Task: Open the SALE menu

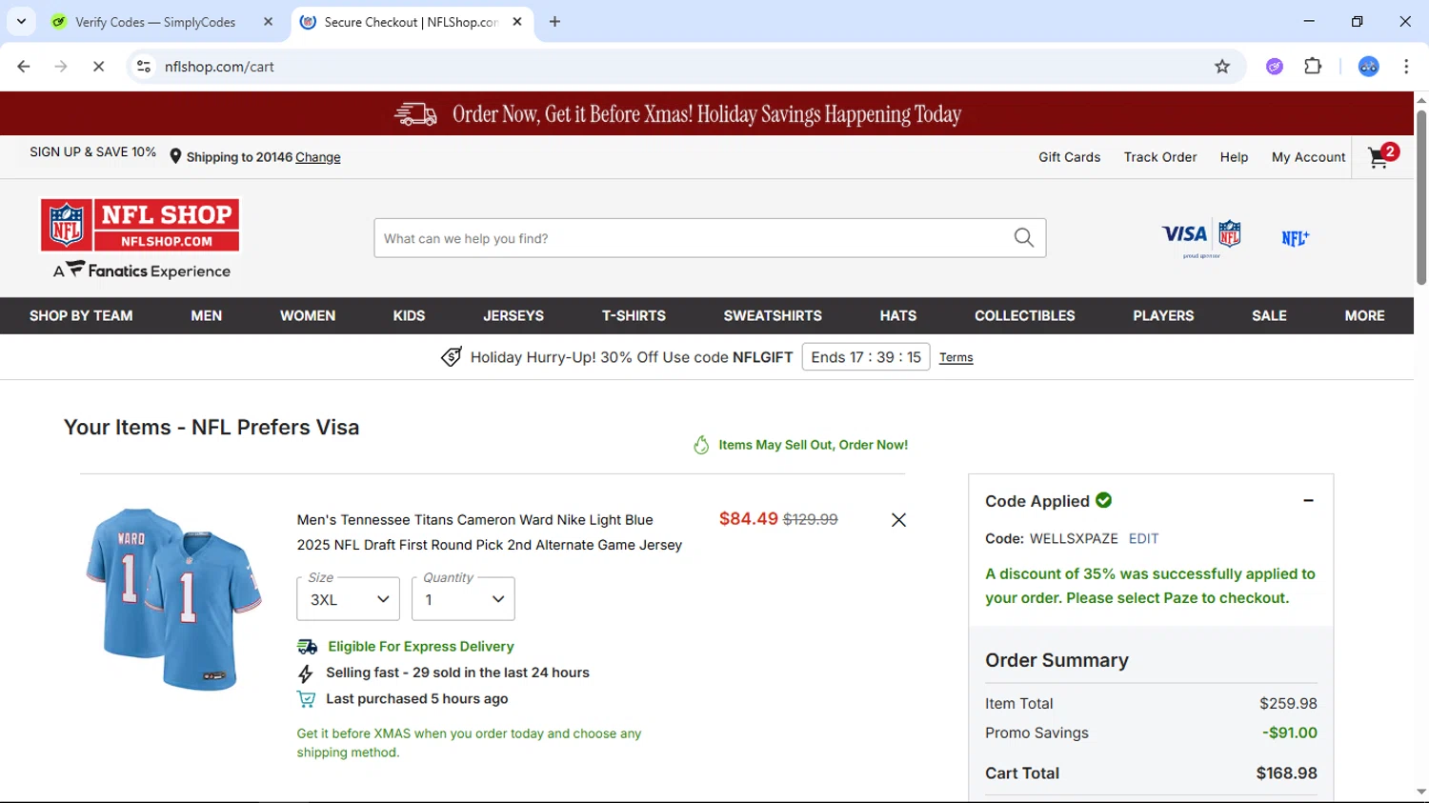Action: pos(1269,315)
